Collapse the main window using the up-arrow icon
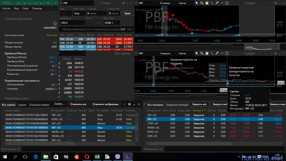This screenshot has width=286, height=161. coord(44,3)
